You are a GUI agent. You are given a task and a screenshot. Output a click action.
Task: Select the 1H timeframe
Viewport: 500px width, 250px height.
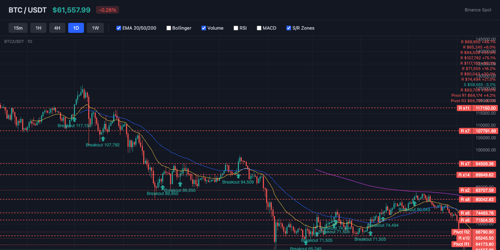coord(38,28)
